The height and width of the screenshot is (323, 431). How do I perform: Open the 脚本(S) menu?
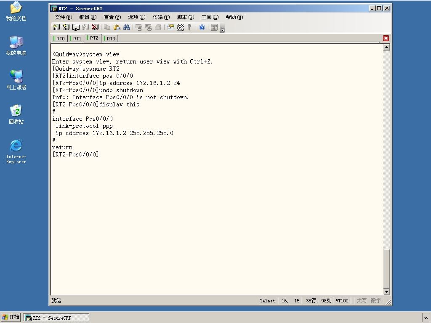(x=186, y=17)
